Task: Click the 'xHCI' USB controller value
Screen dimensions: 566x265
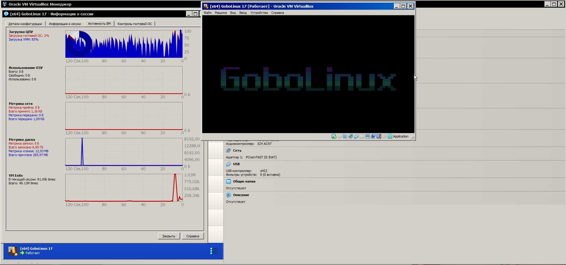Action: [264, 171]
